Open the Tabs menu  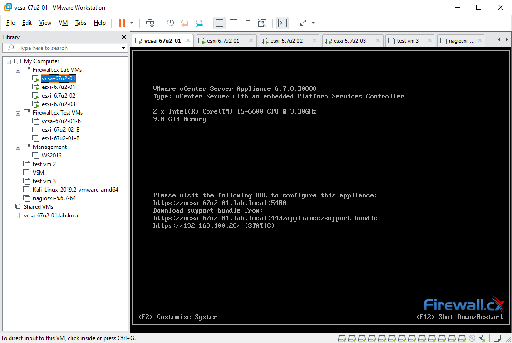tap(80, 23)
